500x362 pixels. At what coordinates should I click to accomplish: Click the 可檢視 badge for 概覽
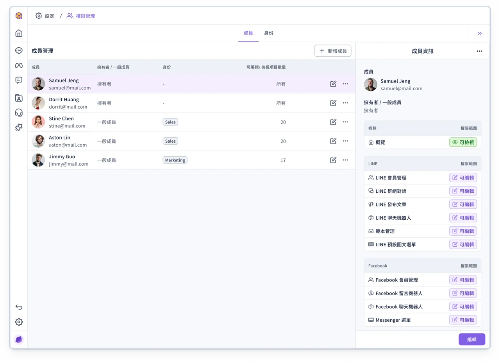coord(463,142)
